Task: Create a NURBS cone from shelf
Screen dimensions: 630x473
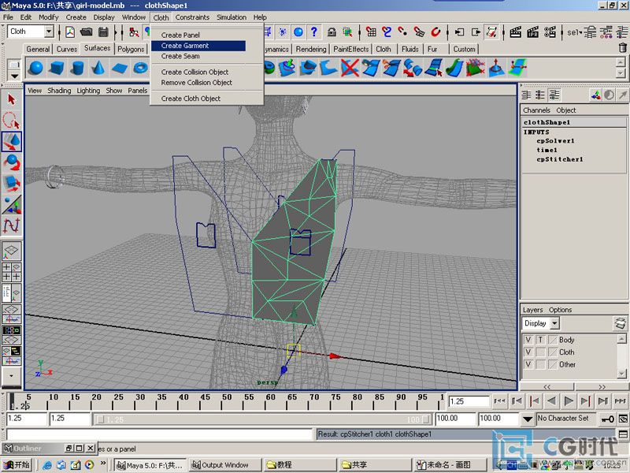Action: click(99, 68)
